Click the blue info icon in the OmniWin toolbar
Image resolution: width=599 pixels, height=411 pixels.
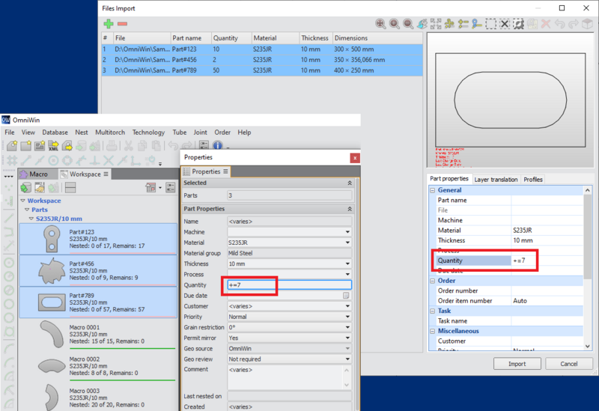coord(218,145)
